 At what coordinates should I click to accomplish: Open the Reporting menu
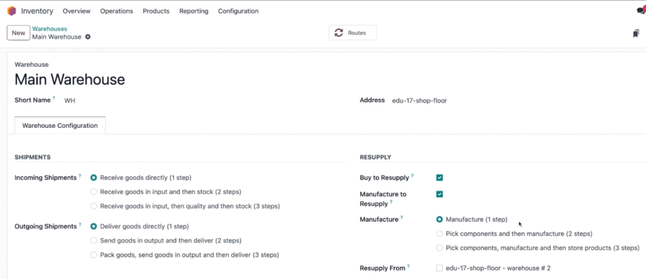coord(194,11)
